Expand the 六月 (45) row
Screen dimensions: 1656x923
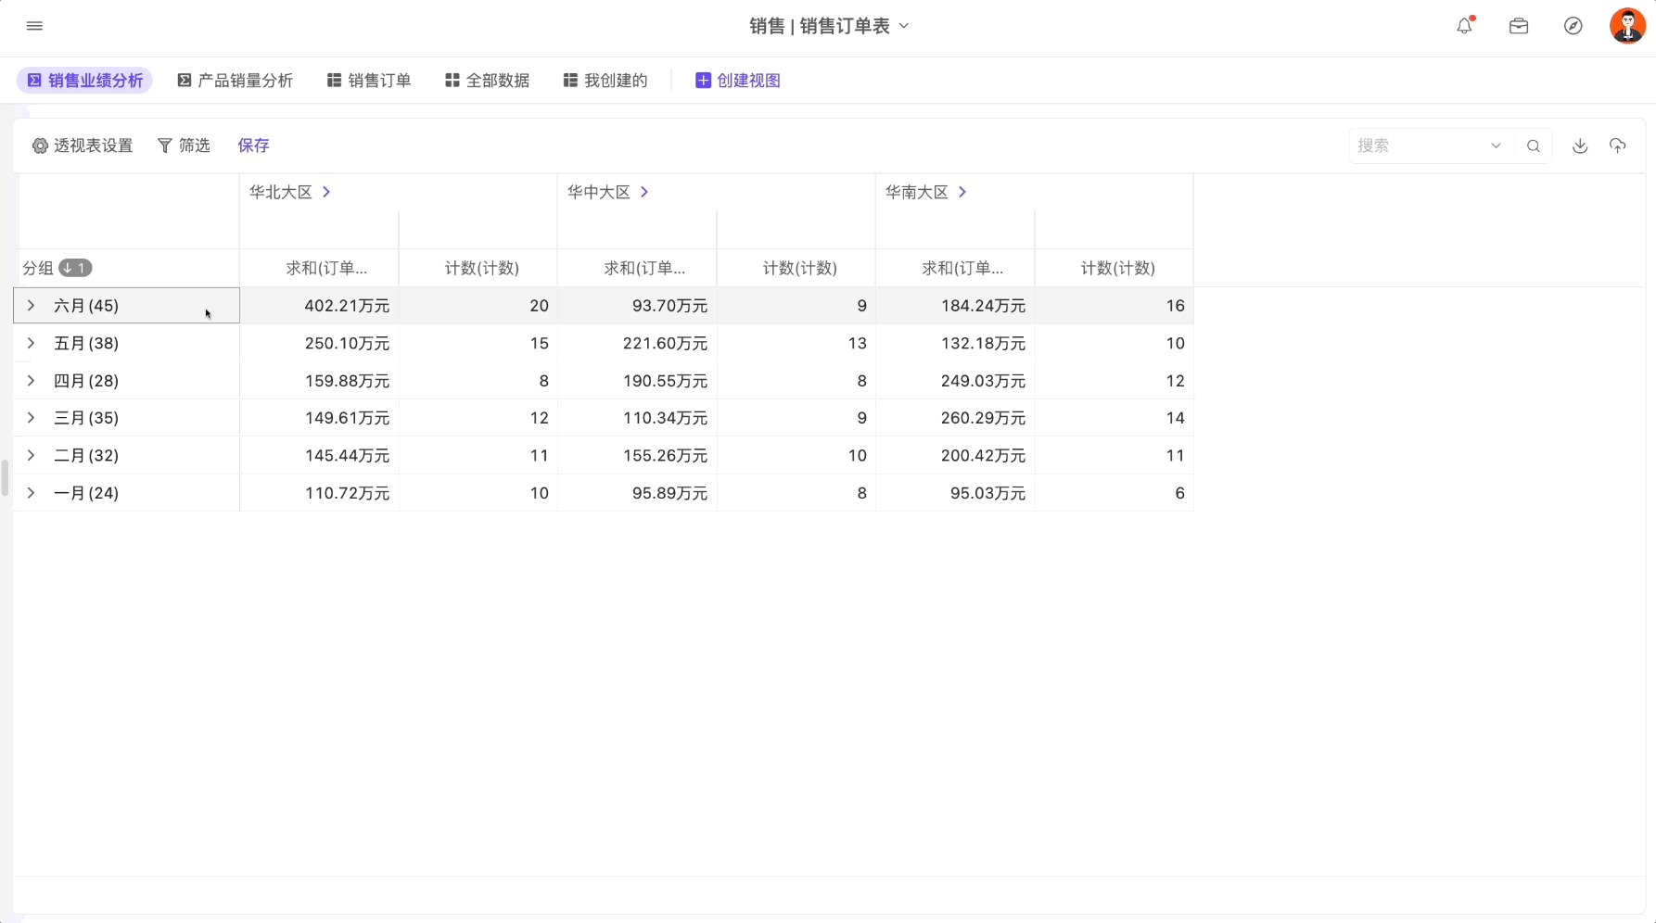[31, 306]
